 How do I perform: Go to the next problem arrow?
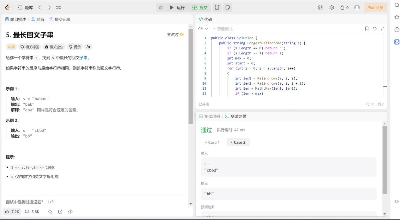tap(49, 7)
